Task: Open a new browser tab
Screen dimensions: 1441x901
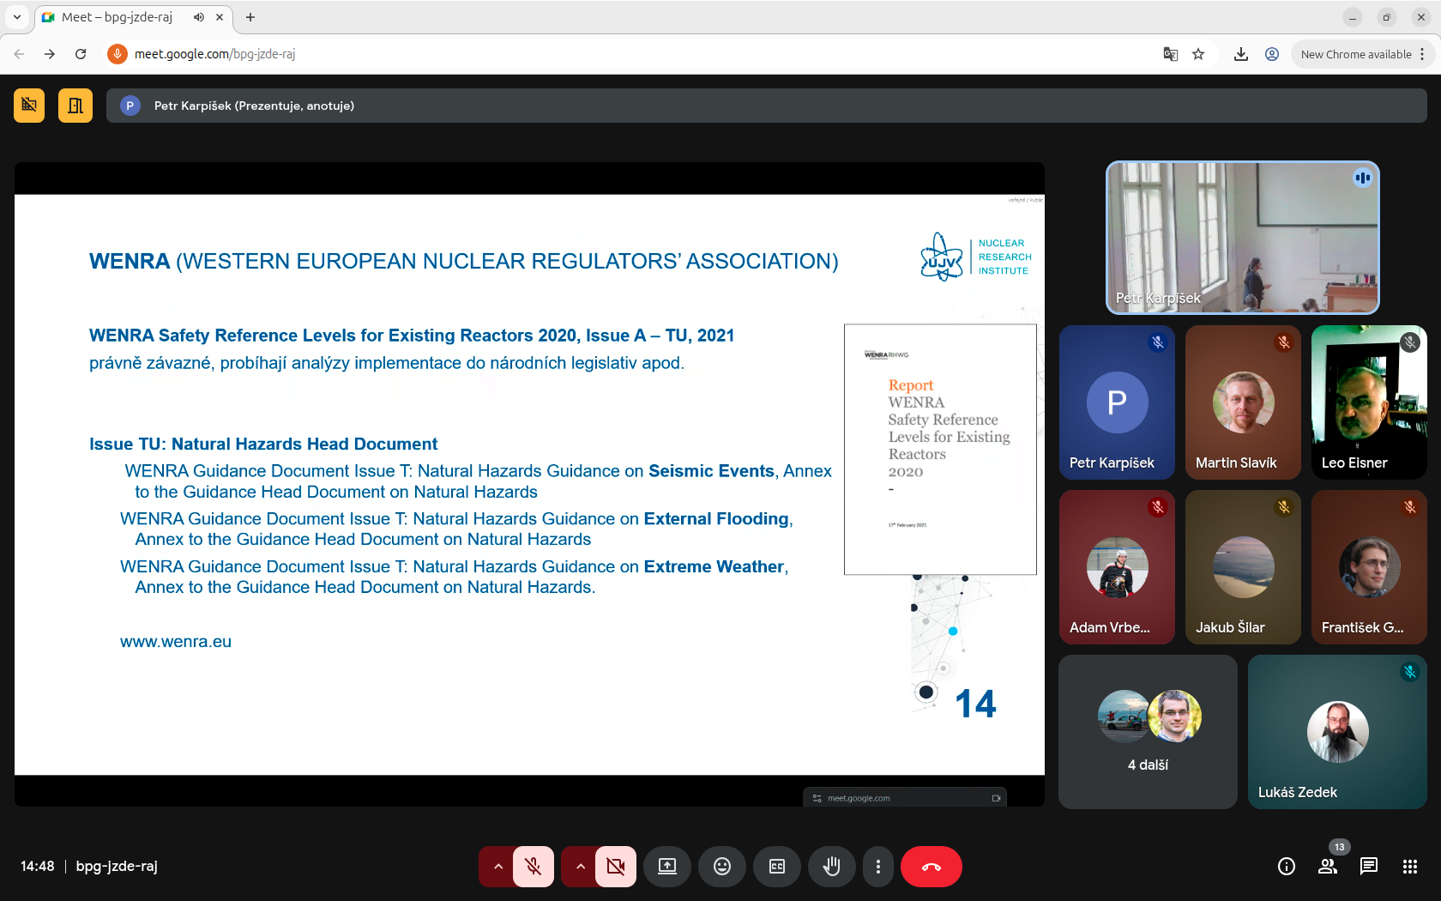Action: click(250, 17)
